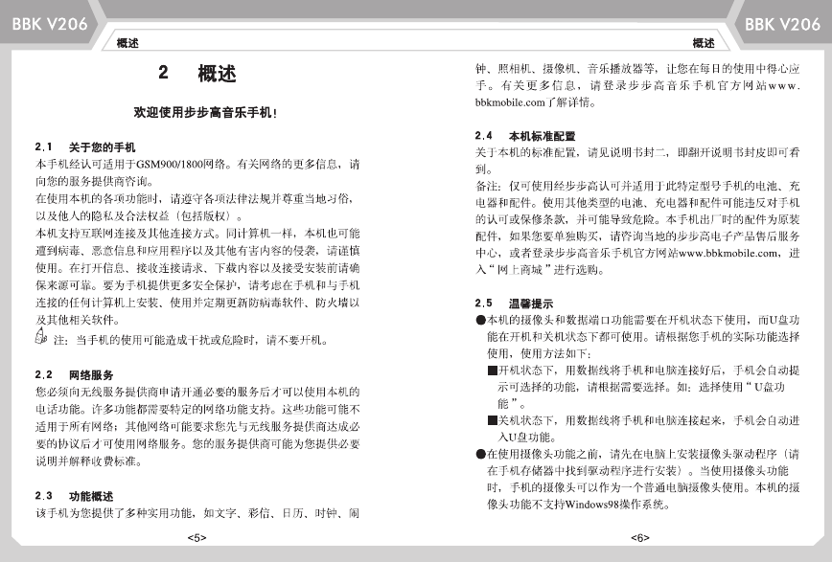The image size is (832, 562).
Task: Click the line "使用,使用方法如下:"
Action: 539,353
